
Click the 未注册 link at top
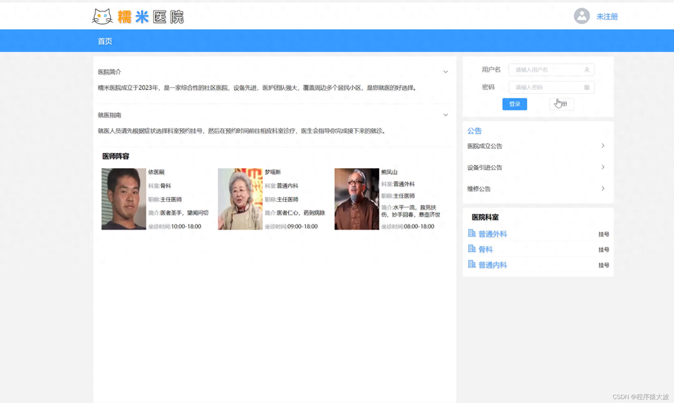pyautogui.click(x=607, y=16)
